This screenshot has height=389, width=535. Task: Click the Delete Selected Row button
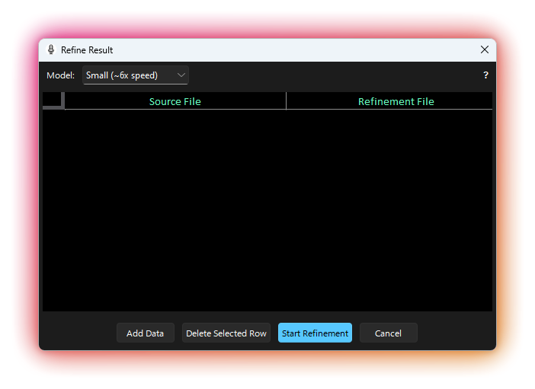pos(226,333)
